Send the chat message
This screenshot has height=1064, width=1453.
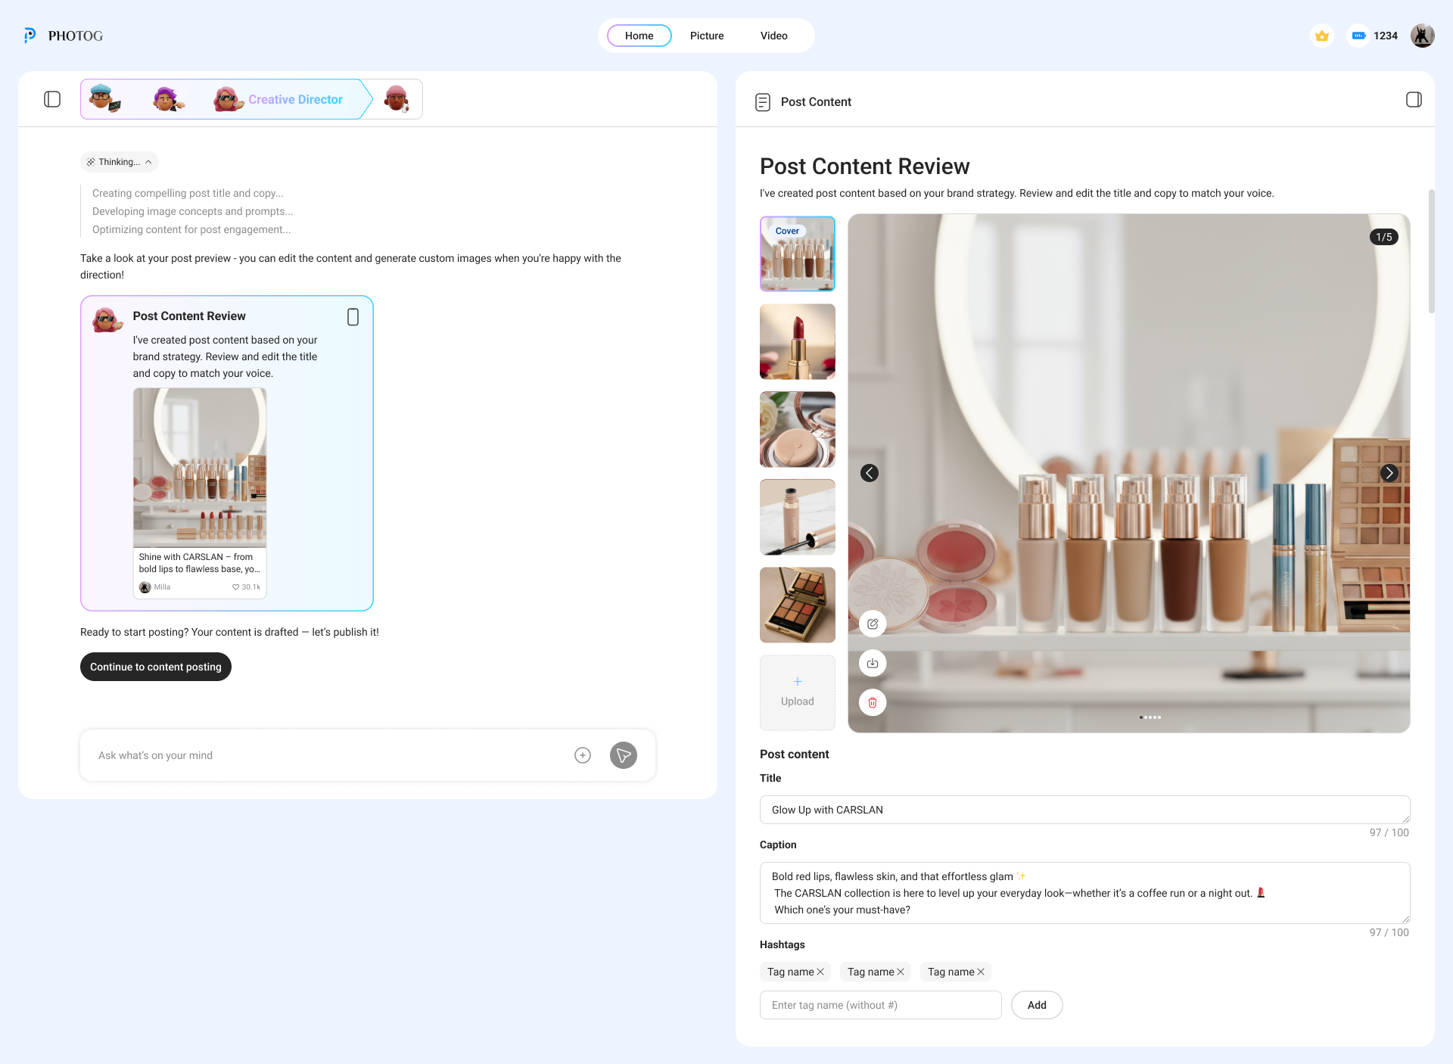click(x=624, y=755)
